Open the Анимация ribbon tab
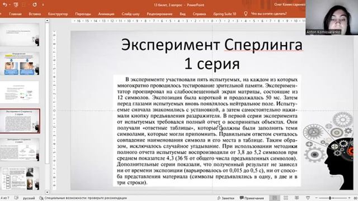358x201 pixels. tap(106, 14)
